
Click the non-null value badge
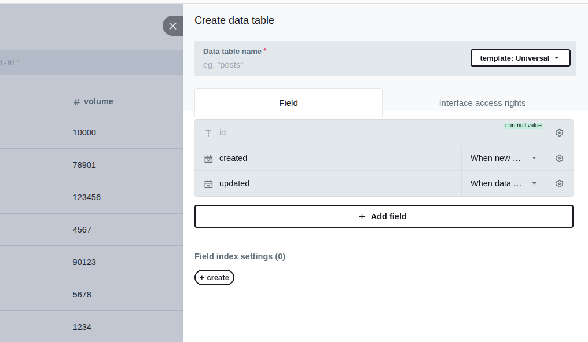coord(523,125)
